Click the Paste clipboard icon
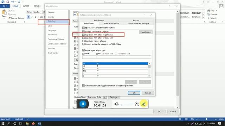The image size is (225, 126). [4, 12]
